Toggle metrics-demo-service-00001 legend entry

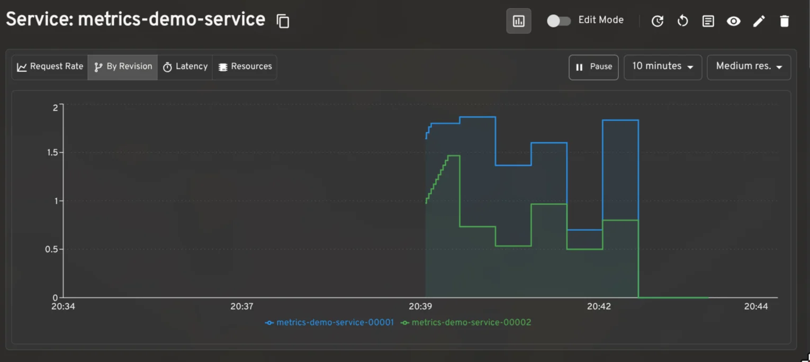329,322
